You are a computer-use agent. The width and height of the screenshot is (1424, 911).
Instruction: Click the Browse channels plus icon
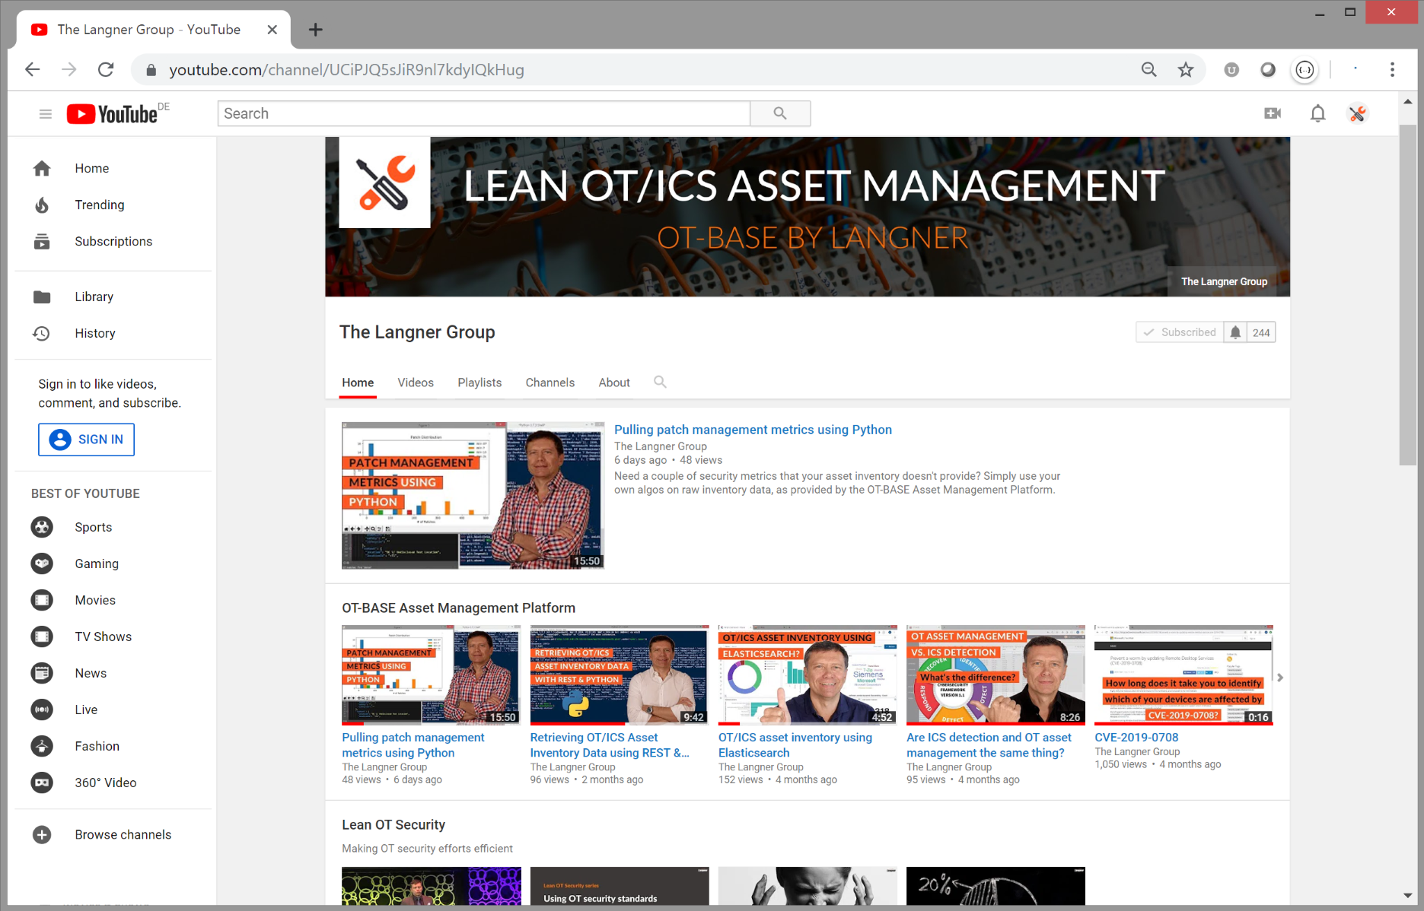click(42, 834)
